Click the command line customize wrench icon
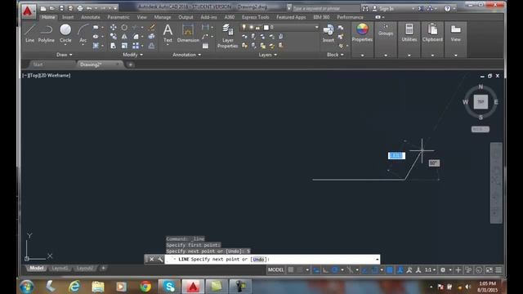Screen dimensions: 523x294 point(160,259)
